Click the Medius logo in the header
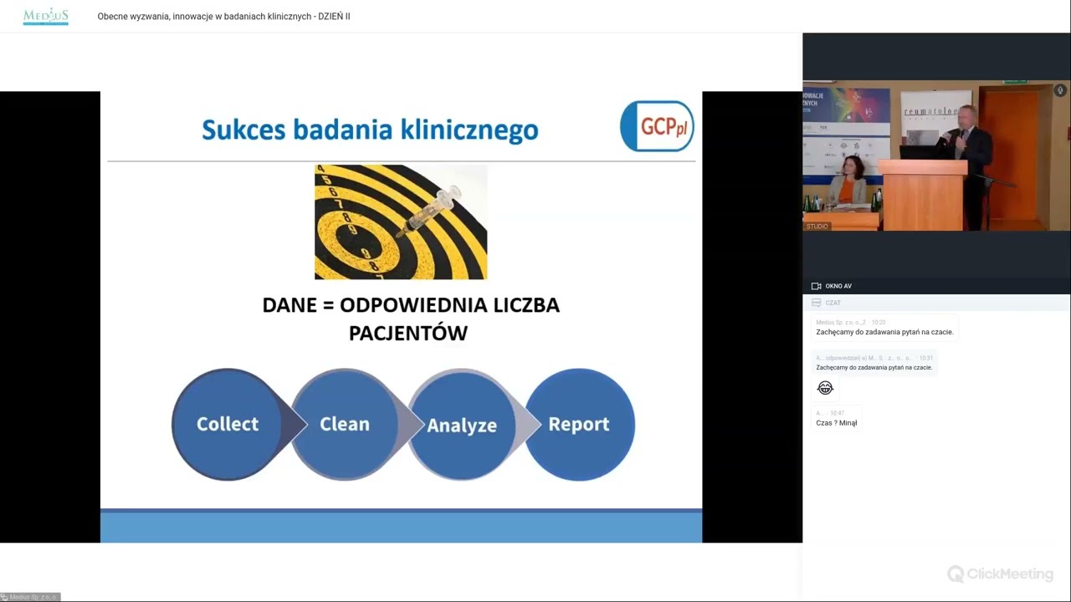The height and width of the screenshot is (602, 1071). [46, 16]
